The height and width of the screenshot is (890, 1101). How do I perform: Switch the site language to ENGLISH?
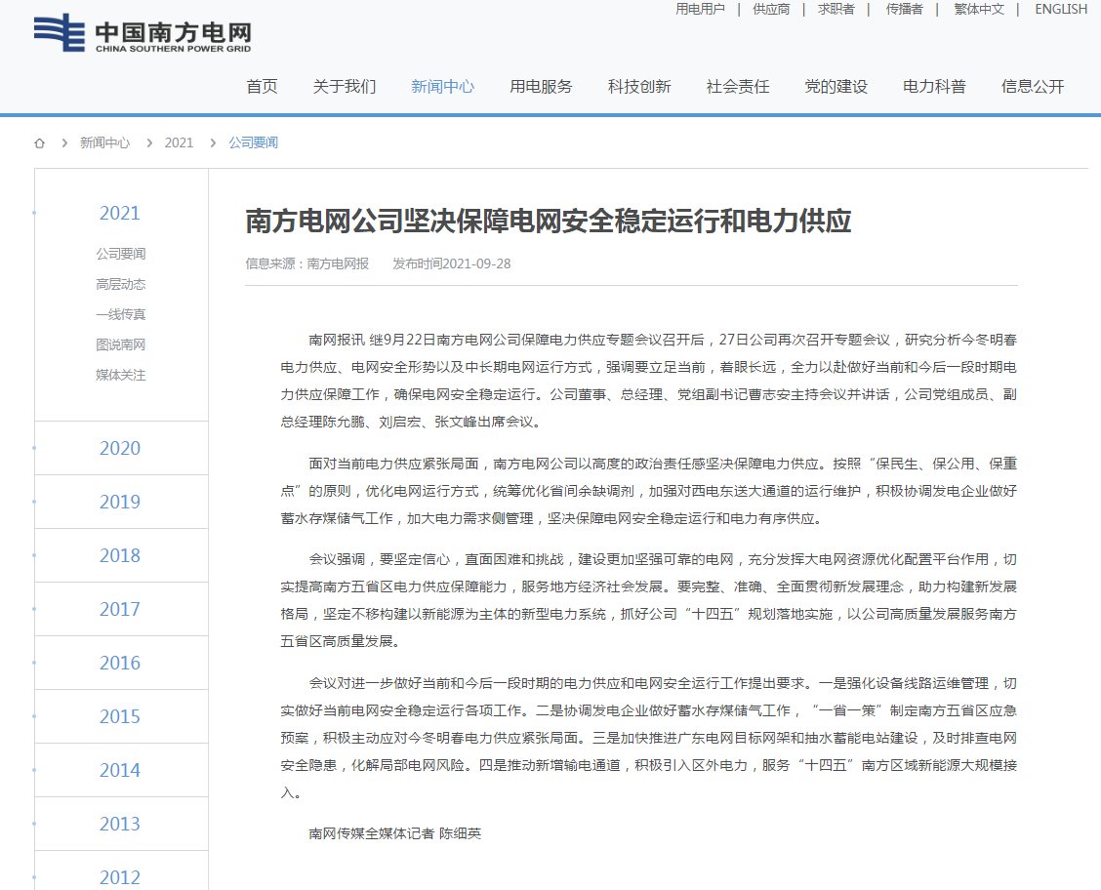point(1060,9)
